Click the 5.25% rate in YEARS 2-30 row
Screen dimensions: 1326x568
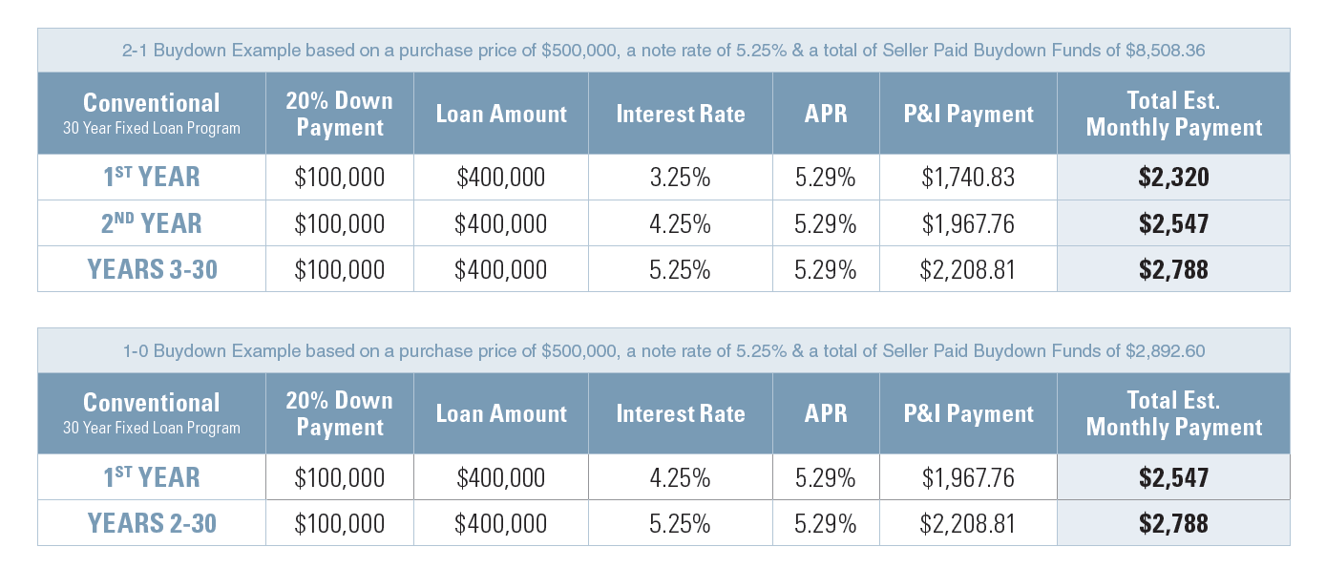(680, 523)
